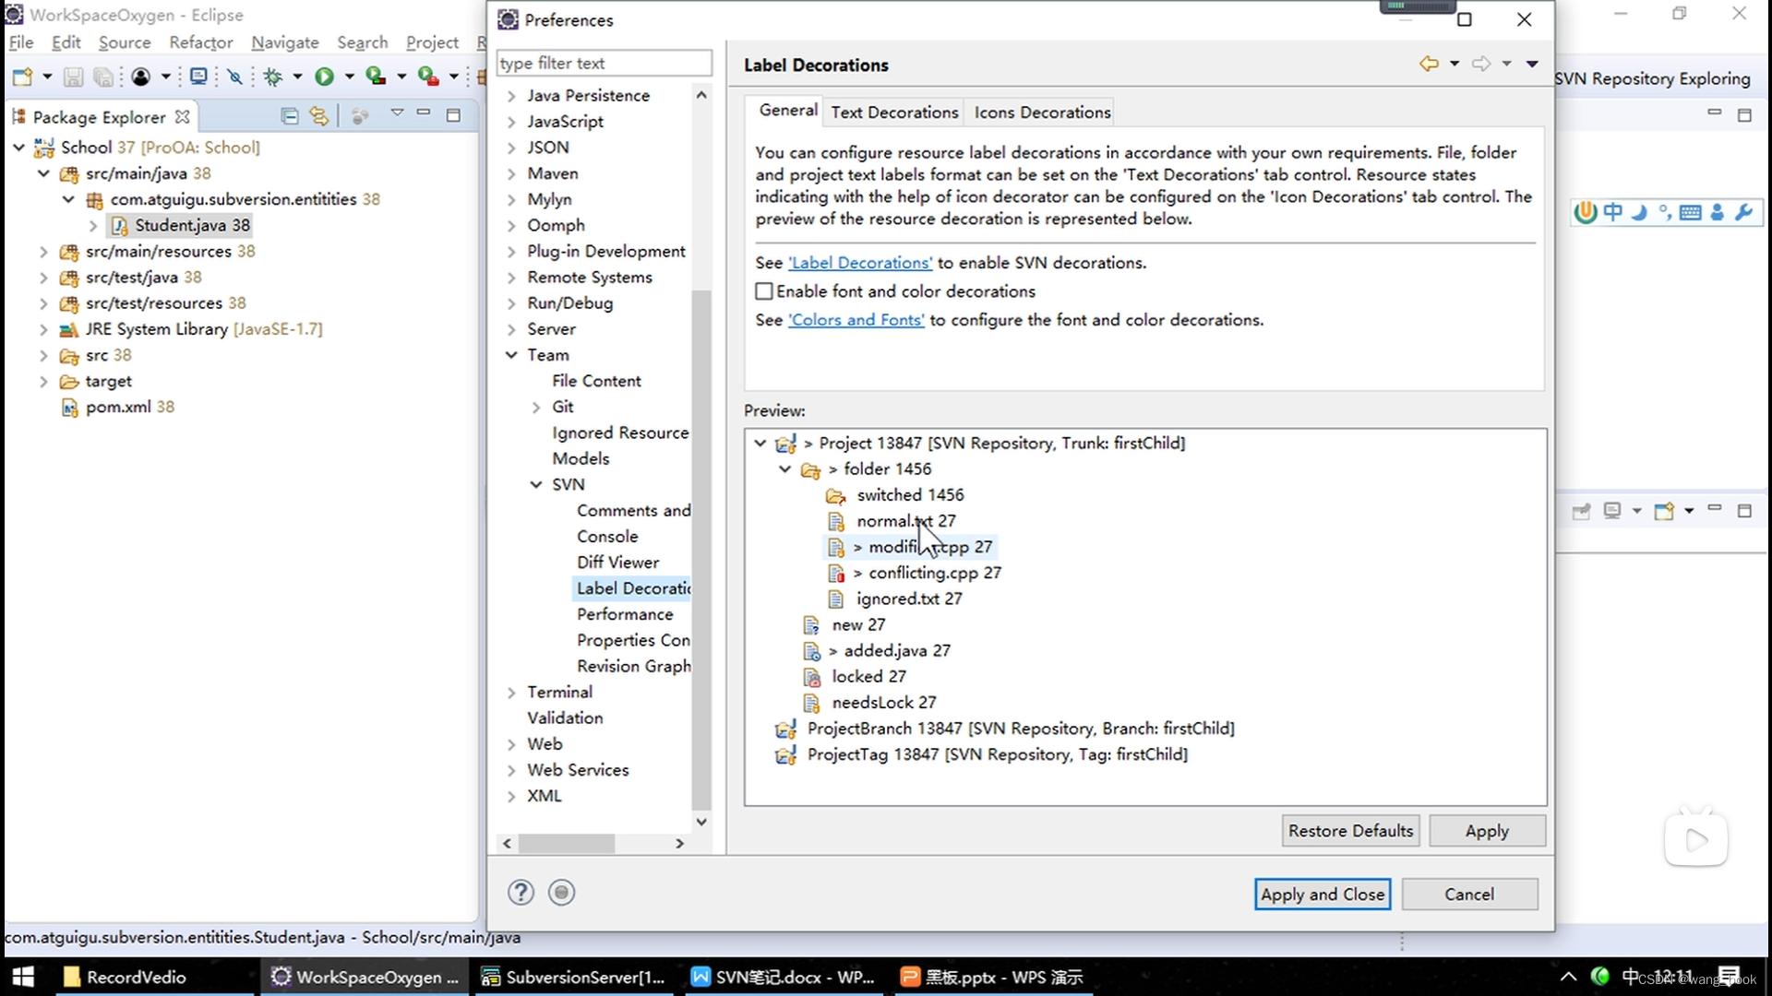Select Performance under SVN
Viewport: 1772px width, 996px height.
point(625,614)
